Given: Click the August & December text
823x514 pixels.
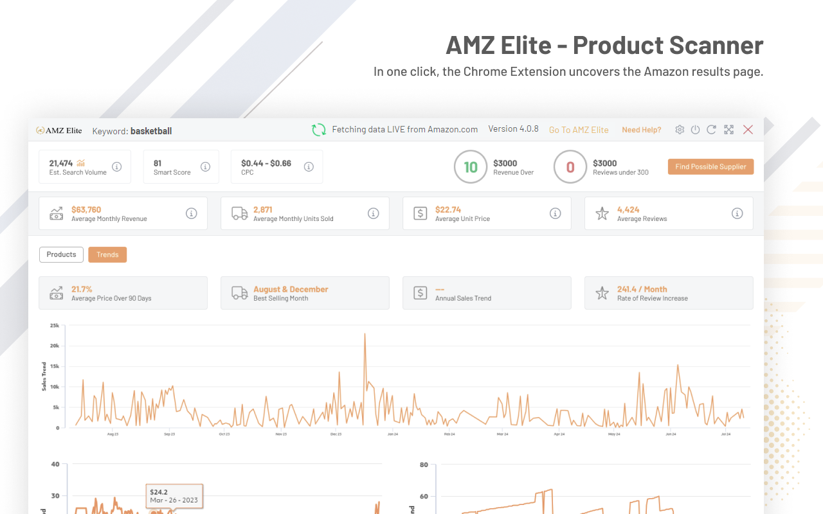Looking at the screenshot, I should (x=291, y=289).
